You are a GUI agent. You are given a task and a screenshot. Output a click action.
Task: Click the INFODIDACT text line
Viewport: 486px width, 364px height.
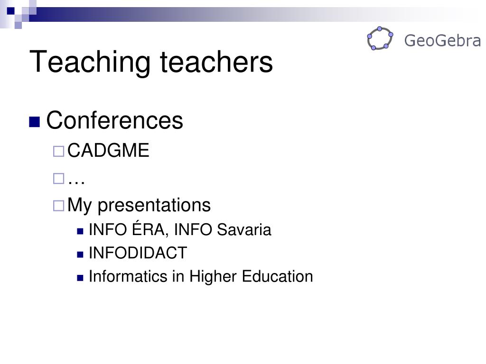tap(138, 253)
